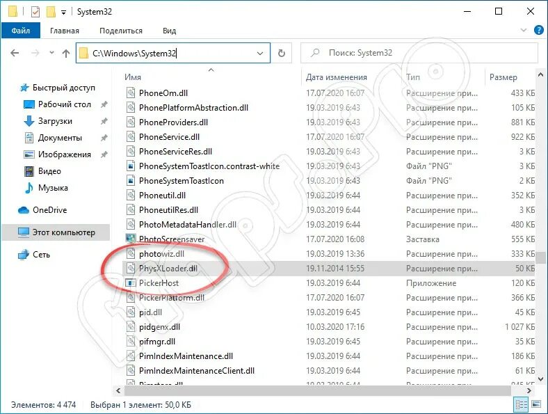Click the vertical scrollbar thumb

pyautogui.click(x=540, y=257)
